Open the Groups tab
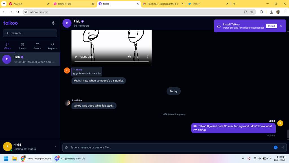The width and height of the screenshot is (289, 163). 38,46
